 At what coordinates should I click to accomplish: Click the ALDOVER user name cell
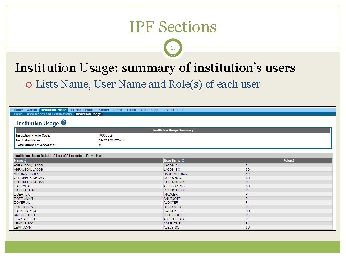[x=171, y=202]
